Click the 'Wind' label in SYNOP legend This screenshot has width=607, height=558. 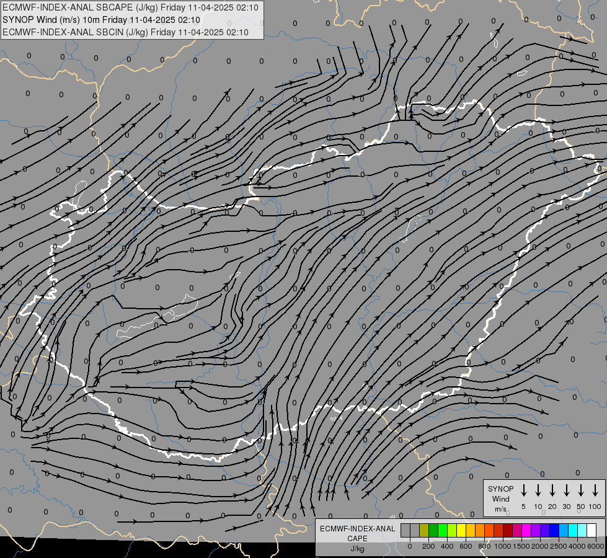(500, 498)
